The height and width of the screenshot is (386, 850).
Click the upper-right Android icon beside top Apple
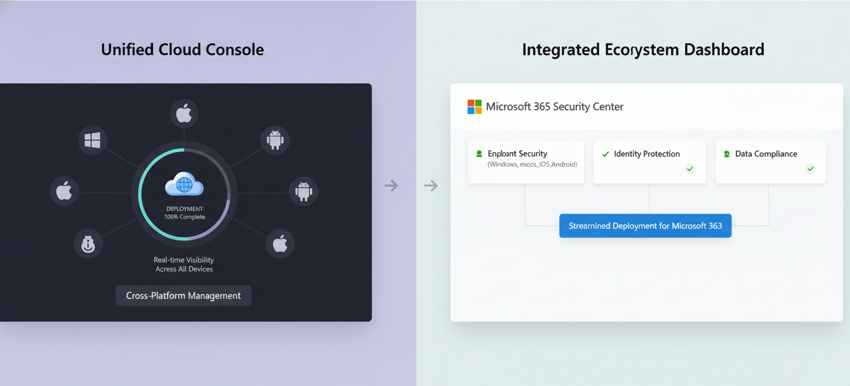pos(275,140)
